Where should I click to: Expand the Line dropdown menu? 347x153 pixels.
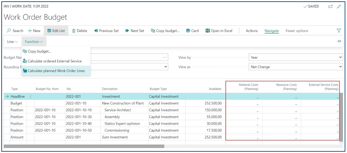pos(13,42)
